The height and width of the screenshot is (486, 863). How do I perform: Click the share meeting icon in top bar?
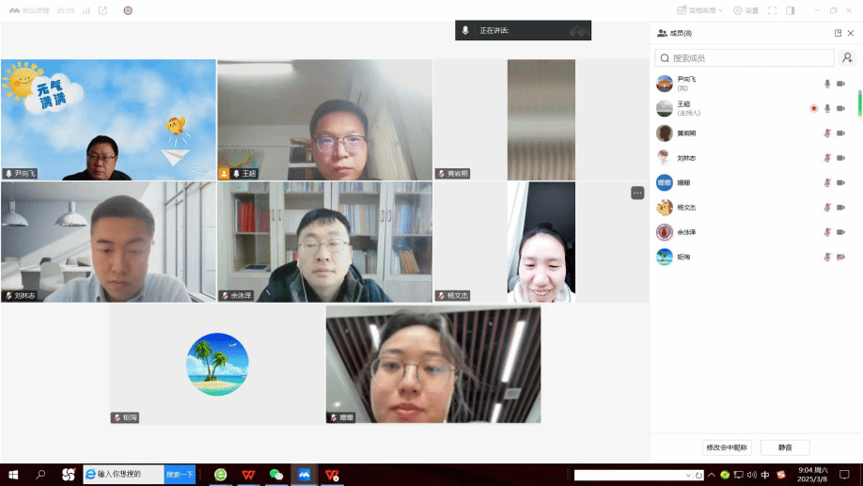pyautogui.click(x=102, y=10)
